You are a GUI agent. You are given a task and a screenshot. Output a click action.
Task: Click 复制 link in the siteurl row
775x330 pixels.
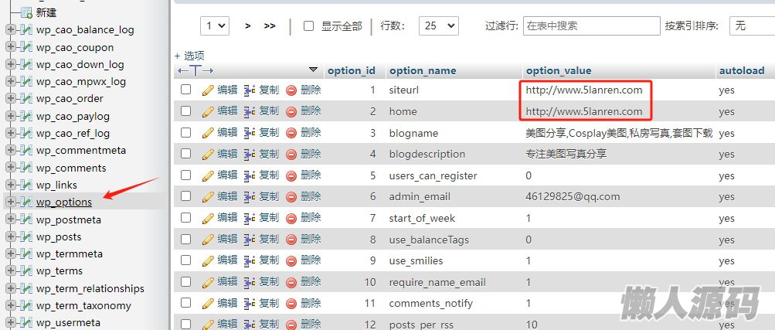pyautogui.click(x=269, y=90)
